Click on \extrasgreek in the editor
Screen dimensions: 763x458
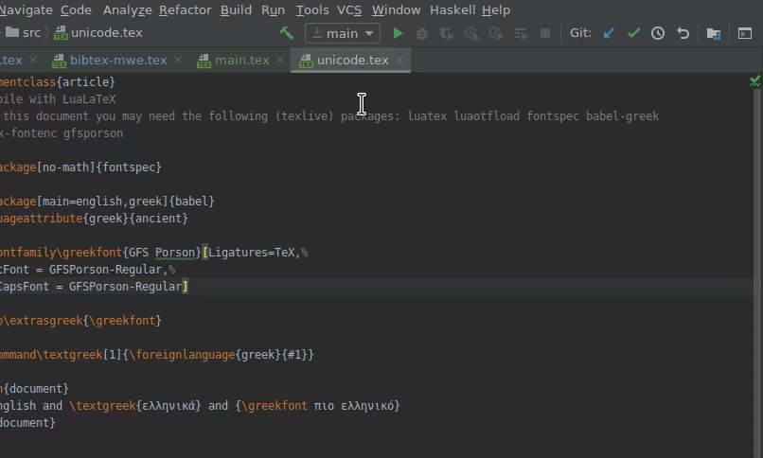44,321
